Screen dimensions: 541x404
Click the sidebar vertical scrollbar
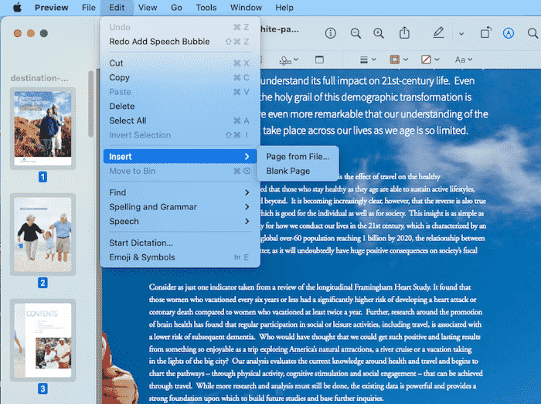(91, 104)
